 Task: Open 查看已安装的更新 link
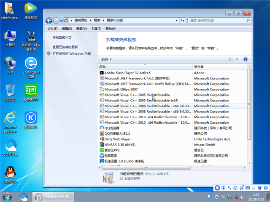tap(65, 47)
